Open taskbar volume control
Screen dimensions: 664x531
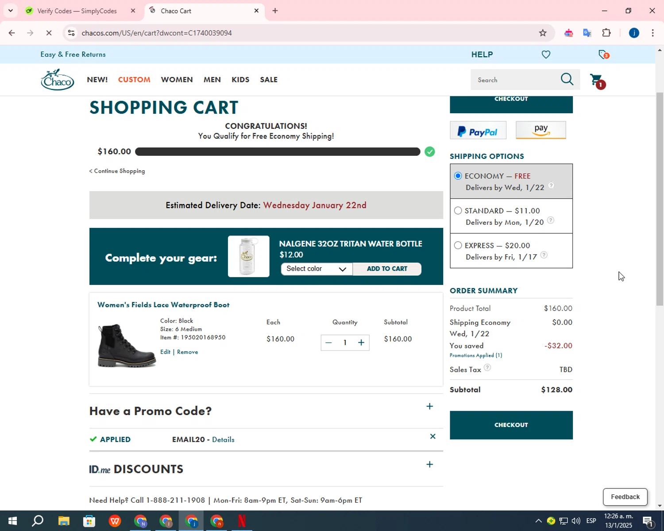pyautogui.click(x=576, y=521)
